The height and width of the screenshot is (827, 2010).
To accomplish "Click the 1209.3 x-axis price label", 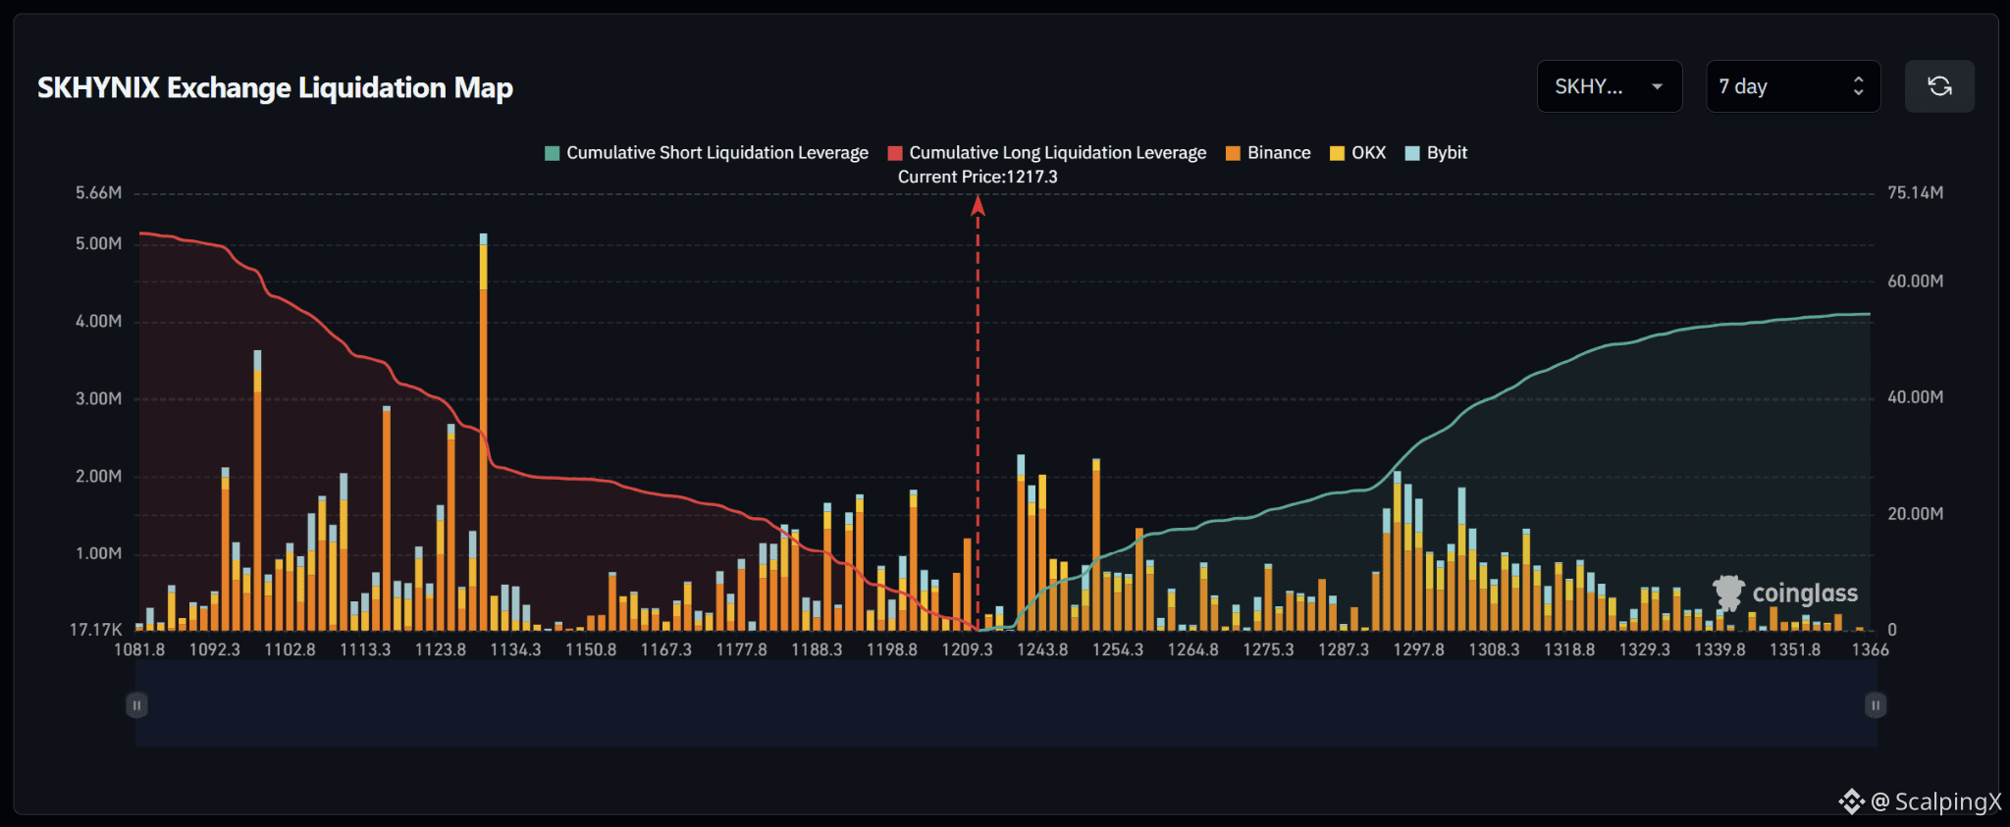I will click(x=967, y=649).
